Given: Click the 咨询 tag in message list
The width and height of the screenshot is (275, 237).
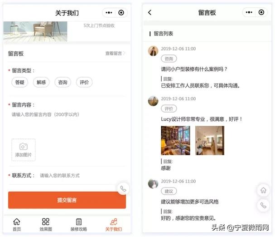Looking at the screenshot, I should pos(169,59).
